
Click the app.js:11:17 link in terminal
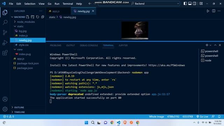coord(161,94)
